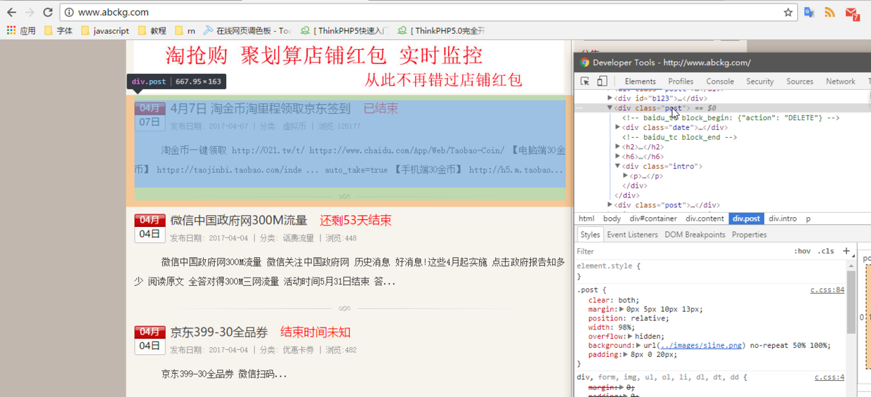Screen dimensions: 871x397
Task: Click the browser forward arrow
Action: [x=30, y=12]
